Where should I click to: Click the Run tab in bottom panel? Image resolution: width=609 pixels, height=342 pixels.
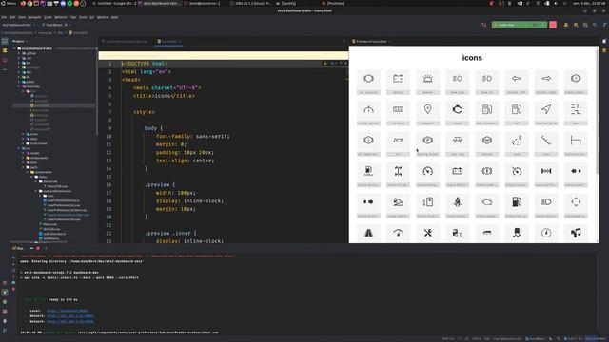coord(18,248)
